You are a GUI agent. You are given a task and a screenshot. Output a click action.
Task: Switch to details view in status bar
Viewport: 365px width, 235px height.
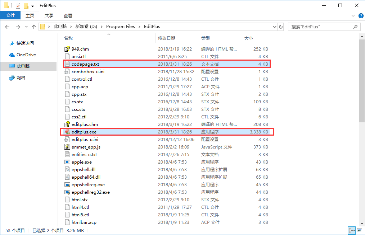[352, 230]
